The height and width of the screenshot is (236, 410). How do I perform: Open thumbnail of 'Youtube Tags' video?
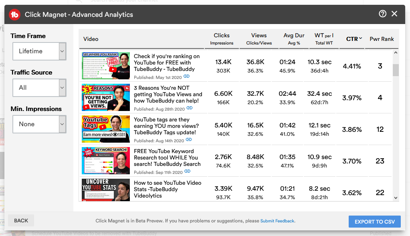point(106,129)
